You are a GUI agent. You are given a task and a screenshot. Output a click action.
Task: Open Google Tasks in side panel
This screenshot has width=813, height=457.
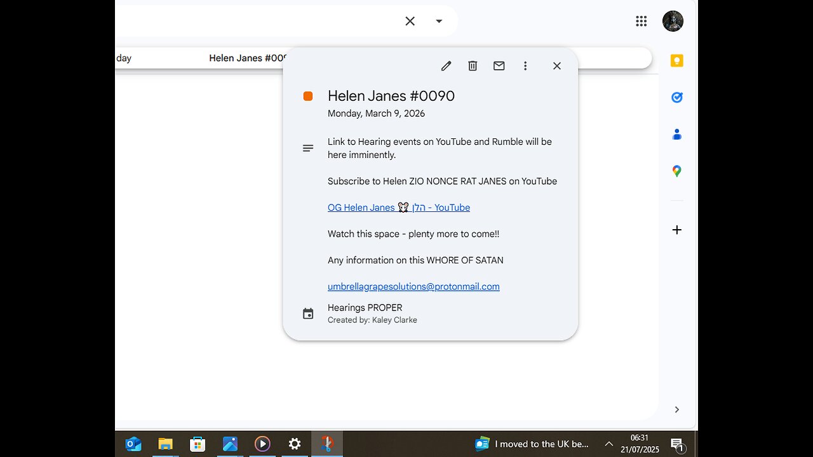click(x=677, y=97)
